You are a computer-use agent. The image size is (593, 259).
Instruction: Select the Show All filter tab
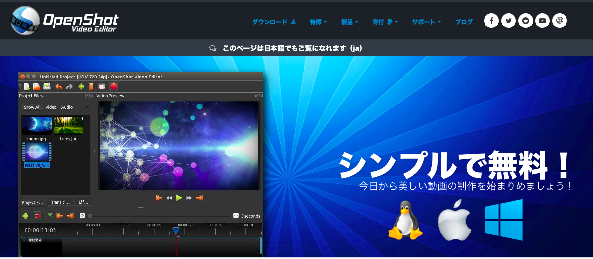click(x=32, y=107)
